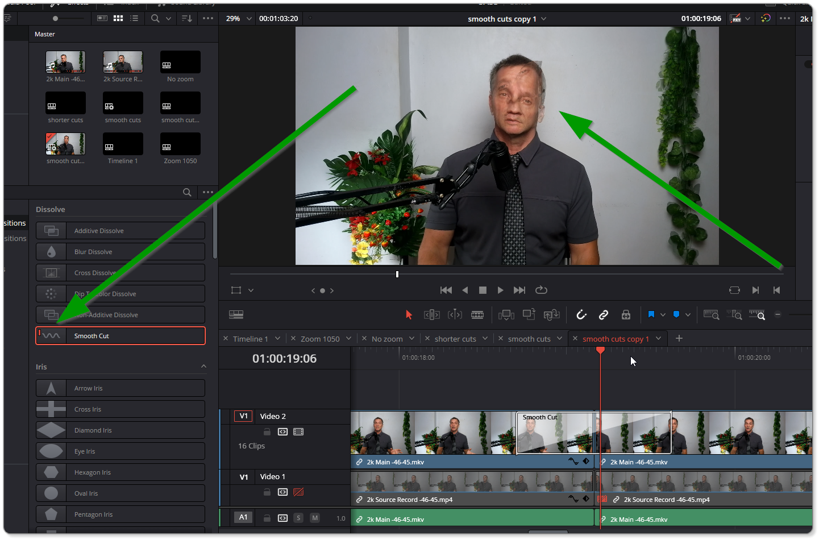Switch to the shorter cuts timeline tab
This screenshot has width=819, height=540.
pos(455,339)
